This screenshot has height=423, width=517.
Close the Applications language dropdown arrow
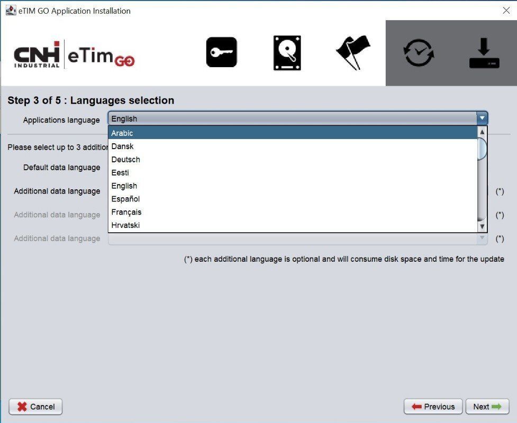pyautogui.click(x=482, y=118)
